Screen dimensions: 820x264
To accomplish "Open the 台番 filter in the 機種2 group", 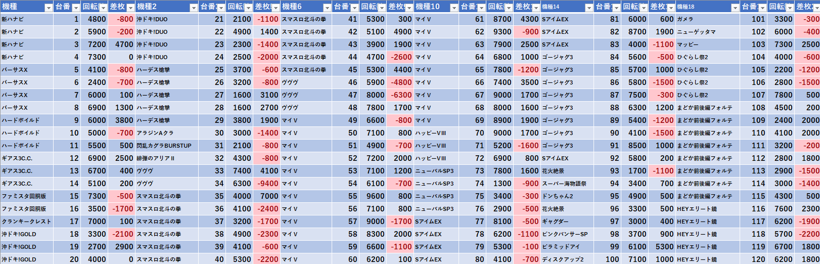I will click(221, 8).
